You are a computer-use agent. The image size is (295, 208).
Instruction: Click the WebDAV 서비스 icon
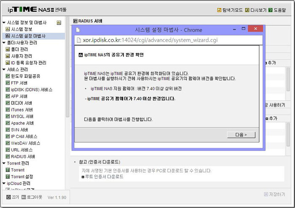(8, 143)
